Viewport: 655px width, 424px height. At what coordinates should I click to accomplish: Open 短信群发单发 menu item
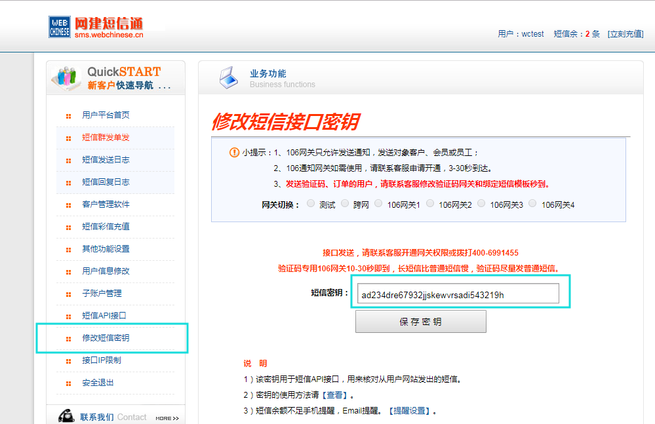pyautogui.click(x=106, y=138)
